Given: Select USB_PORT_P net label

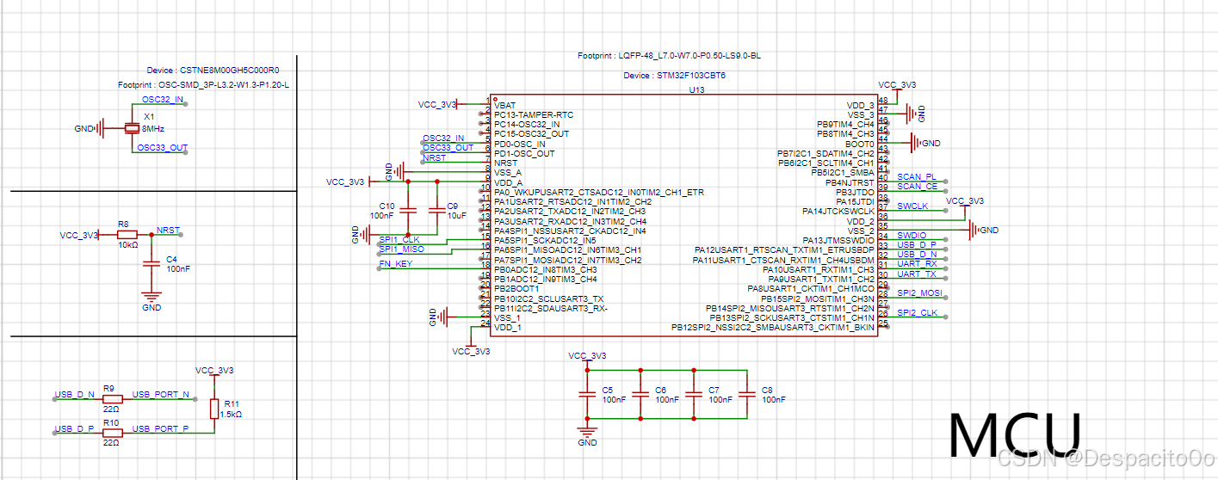Looking at the screenshot, I should [x=161, y=428].
